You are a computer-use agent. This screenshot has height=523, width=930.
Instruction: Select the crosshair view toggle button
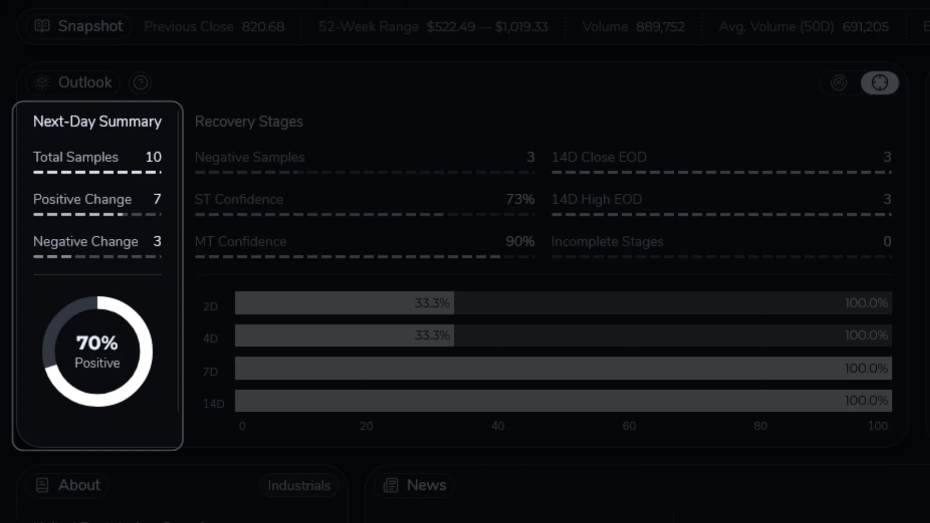coord(880,83)
